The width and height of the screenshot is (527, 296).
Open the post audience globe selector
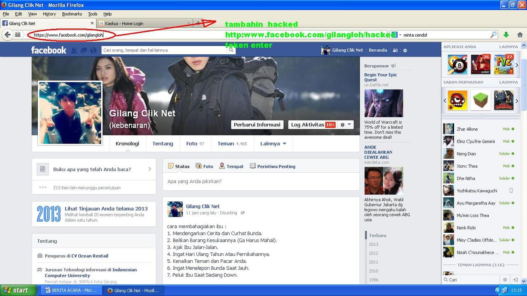coord(243,213)
